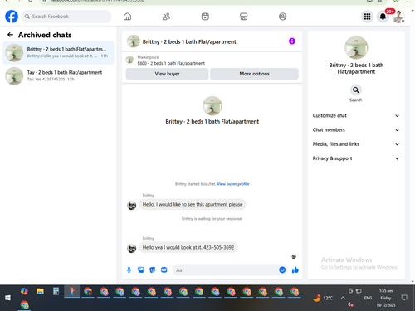Image resolution: width=415 pixels, height=311 pixels.
Task: Attach a file with the photo icon
Action: [141, 270]
